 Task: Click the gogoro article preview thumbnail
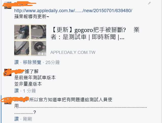(30, 40)
